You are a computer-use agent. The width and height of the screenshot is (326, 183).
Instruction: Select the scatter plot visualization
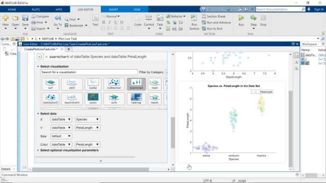[93, 84]
